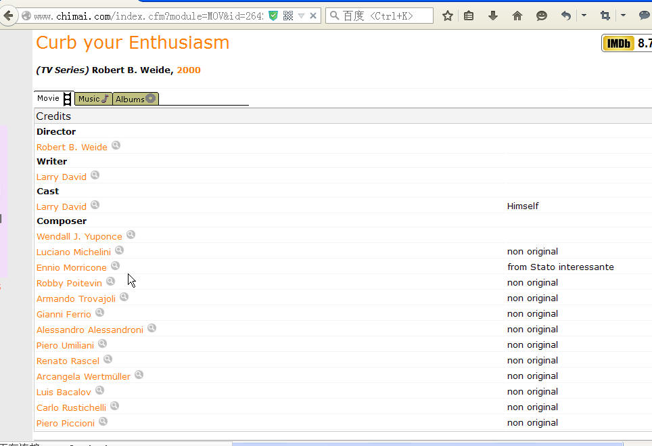Expand the dropdown next to crop tool
The image size is (652, 446).
(x=623, y=16)
